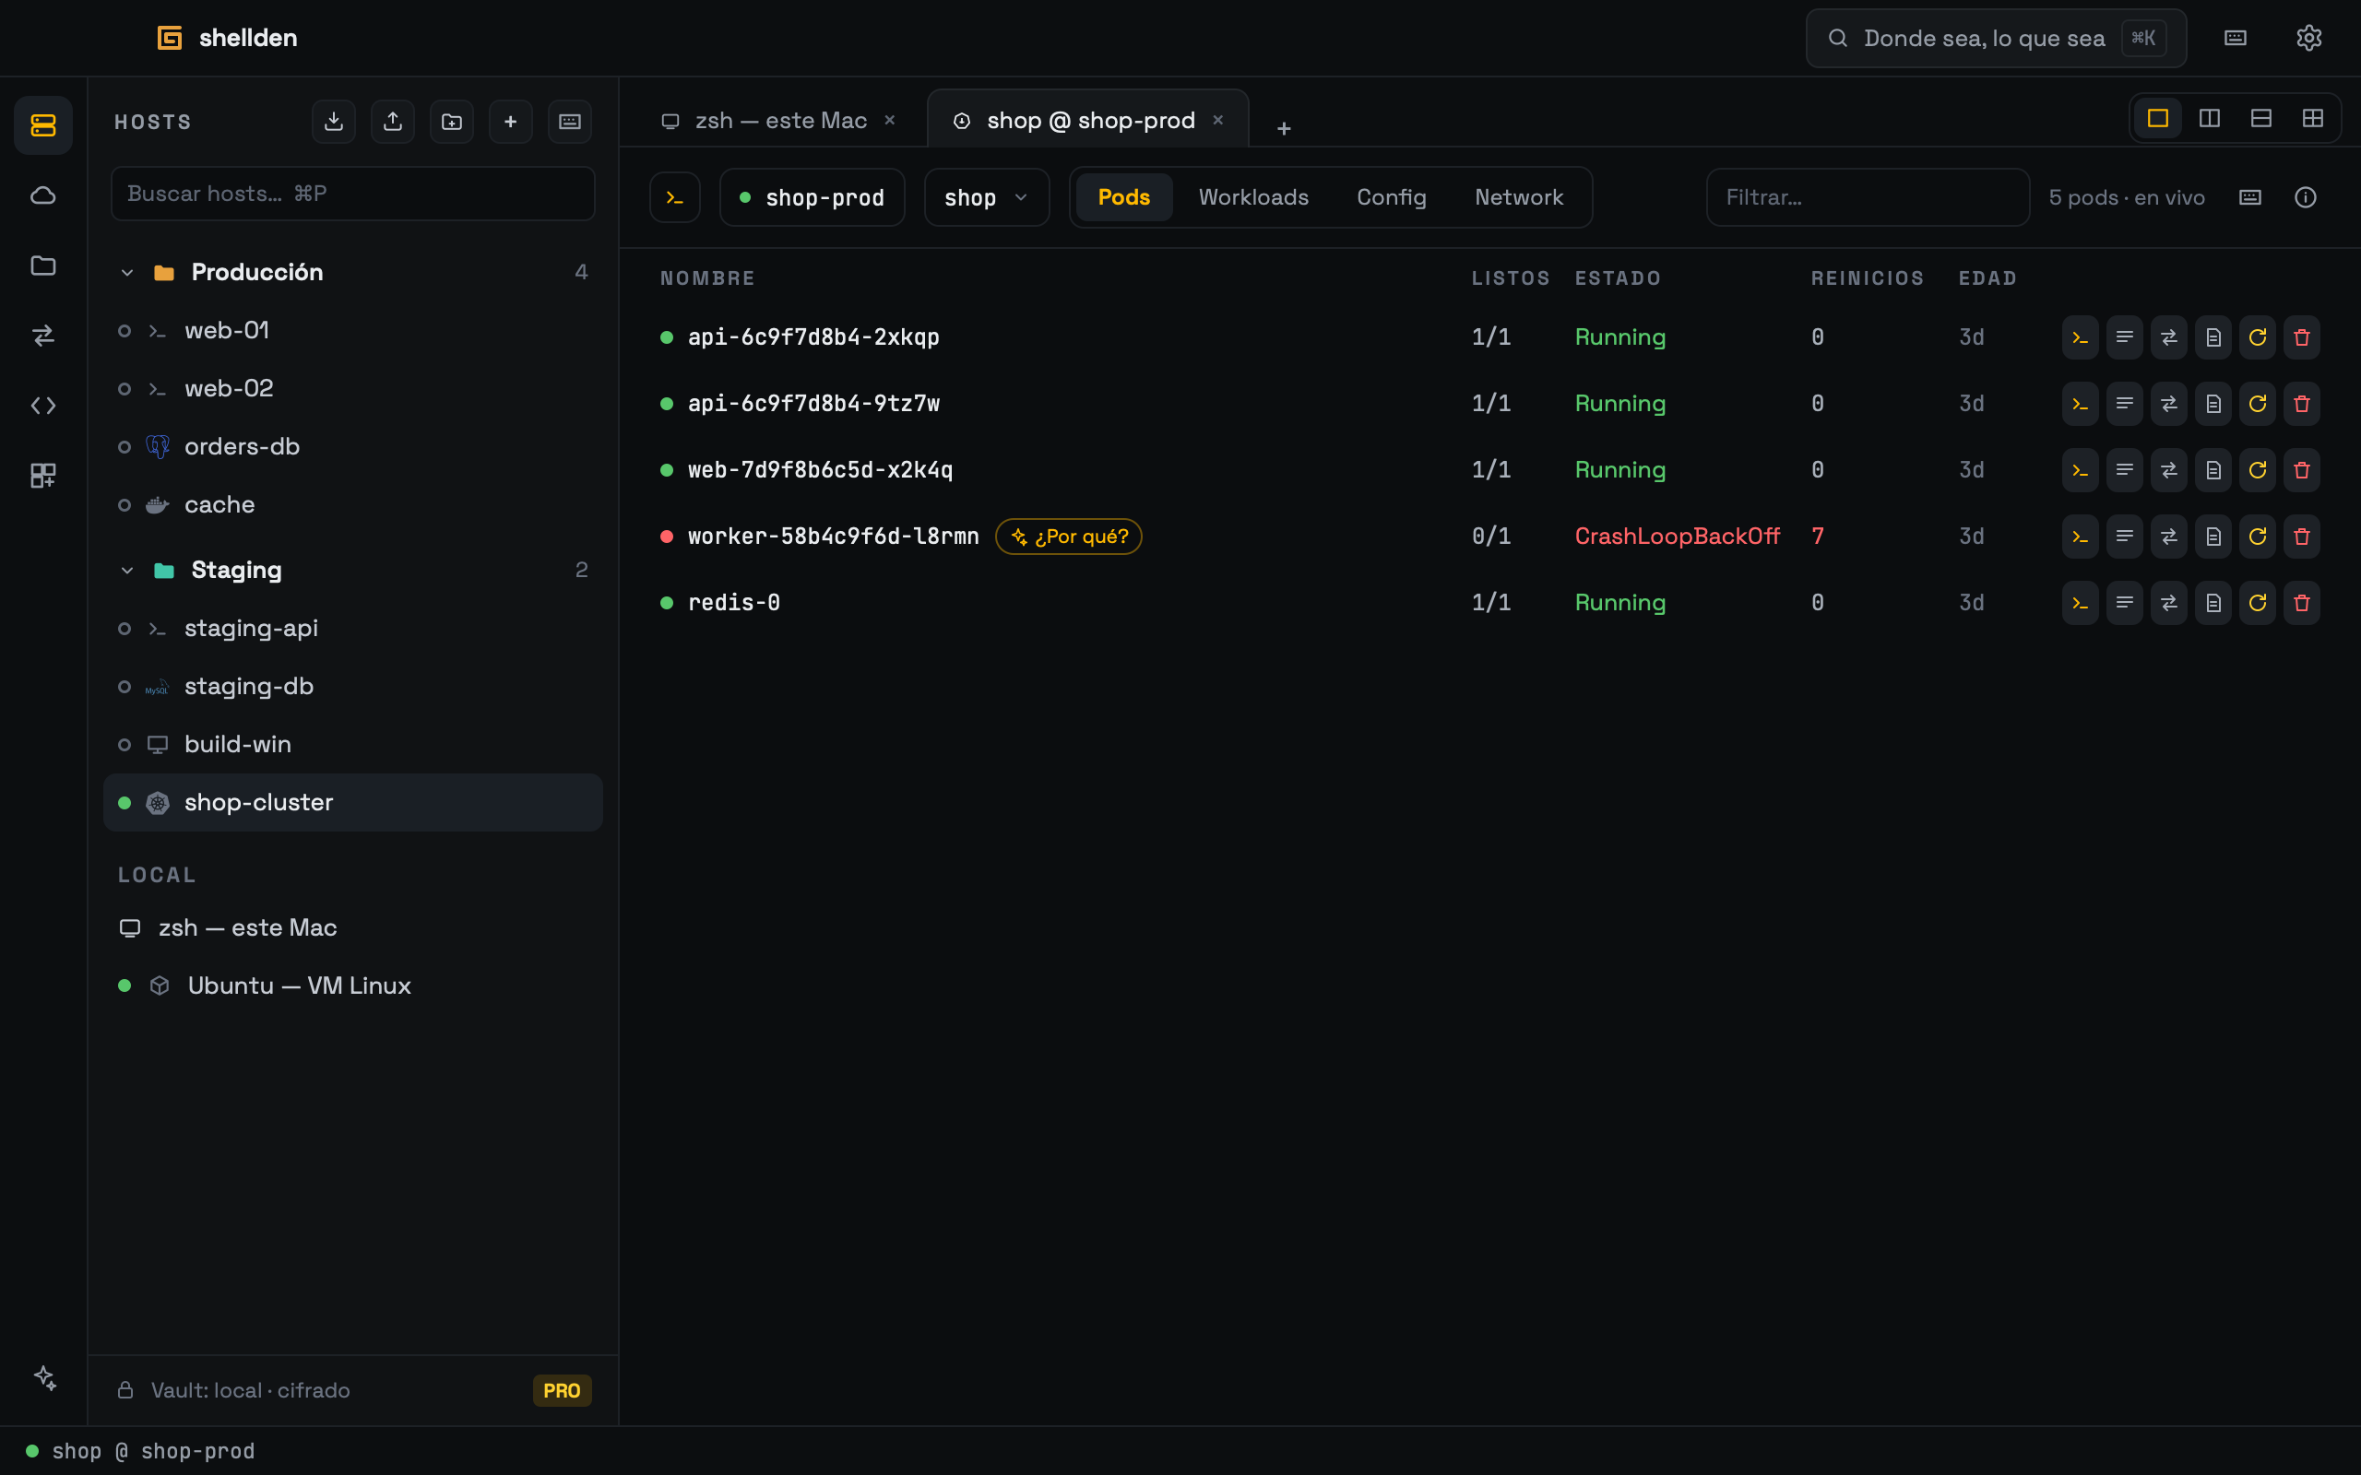Screen dimensions: 2361x1475
Task: Collapse the Producción folder
Action: point(127,272)
